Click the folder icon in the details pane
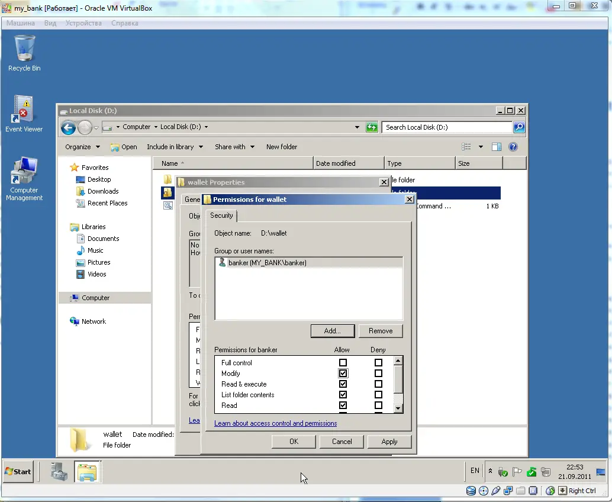 tap(79, 439)
